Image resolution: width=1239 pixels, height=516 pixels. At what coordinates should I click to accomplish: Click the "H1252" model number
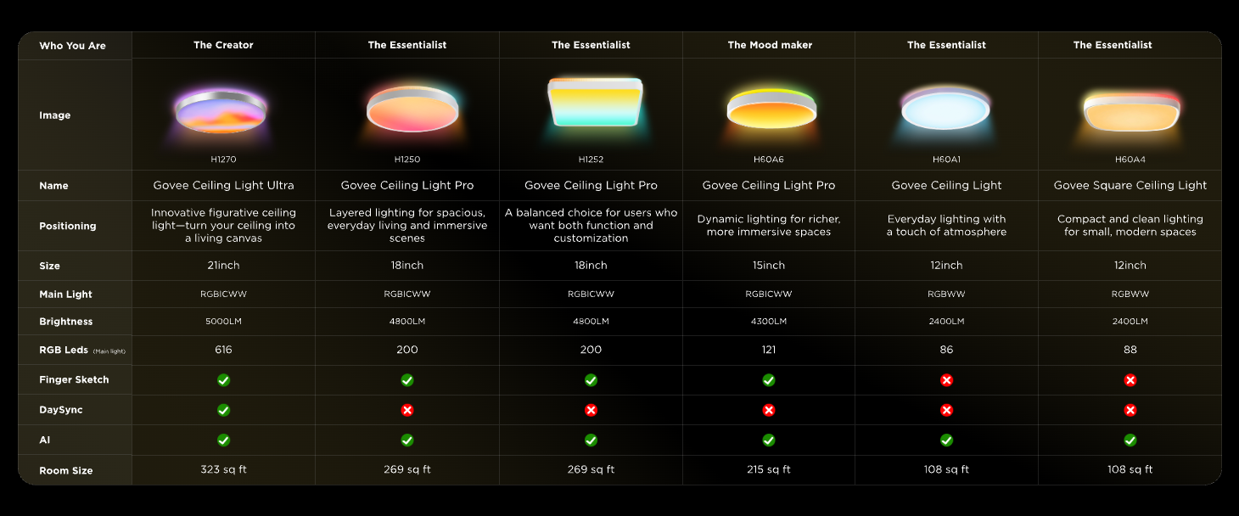tap(591, 160)
